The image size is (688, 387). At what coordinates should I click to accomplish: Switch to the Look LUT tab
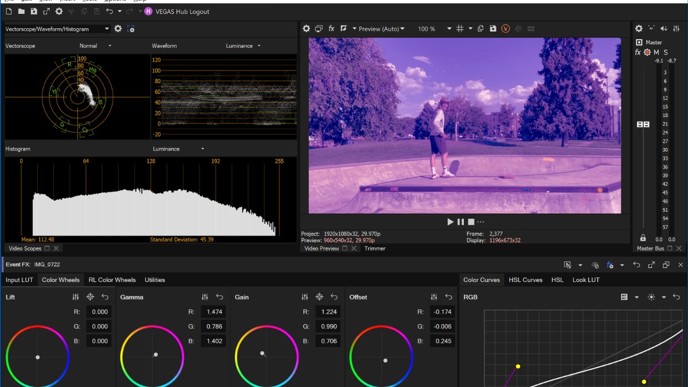tap(586, 280)
